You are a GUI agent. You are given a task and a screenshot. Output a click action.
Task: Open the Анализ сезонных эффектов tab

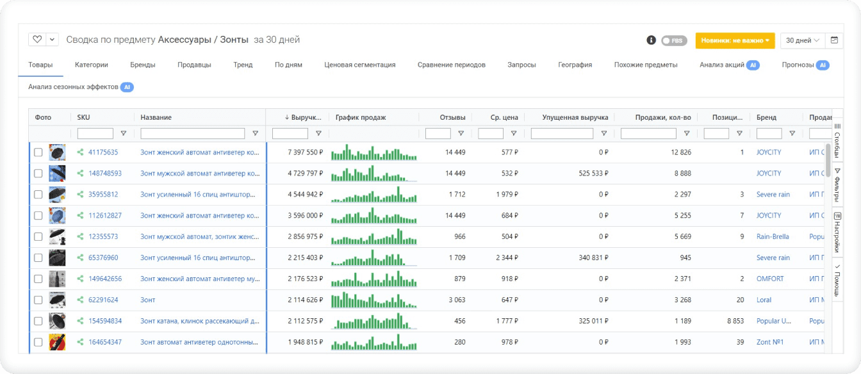pos(73,87)
